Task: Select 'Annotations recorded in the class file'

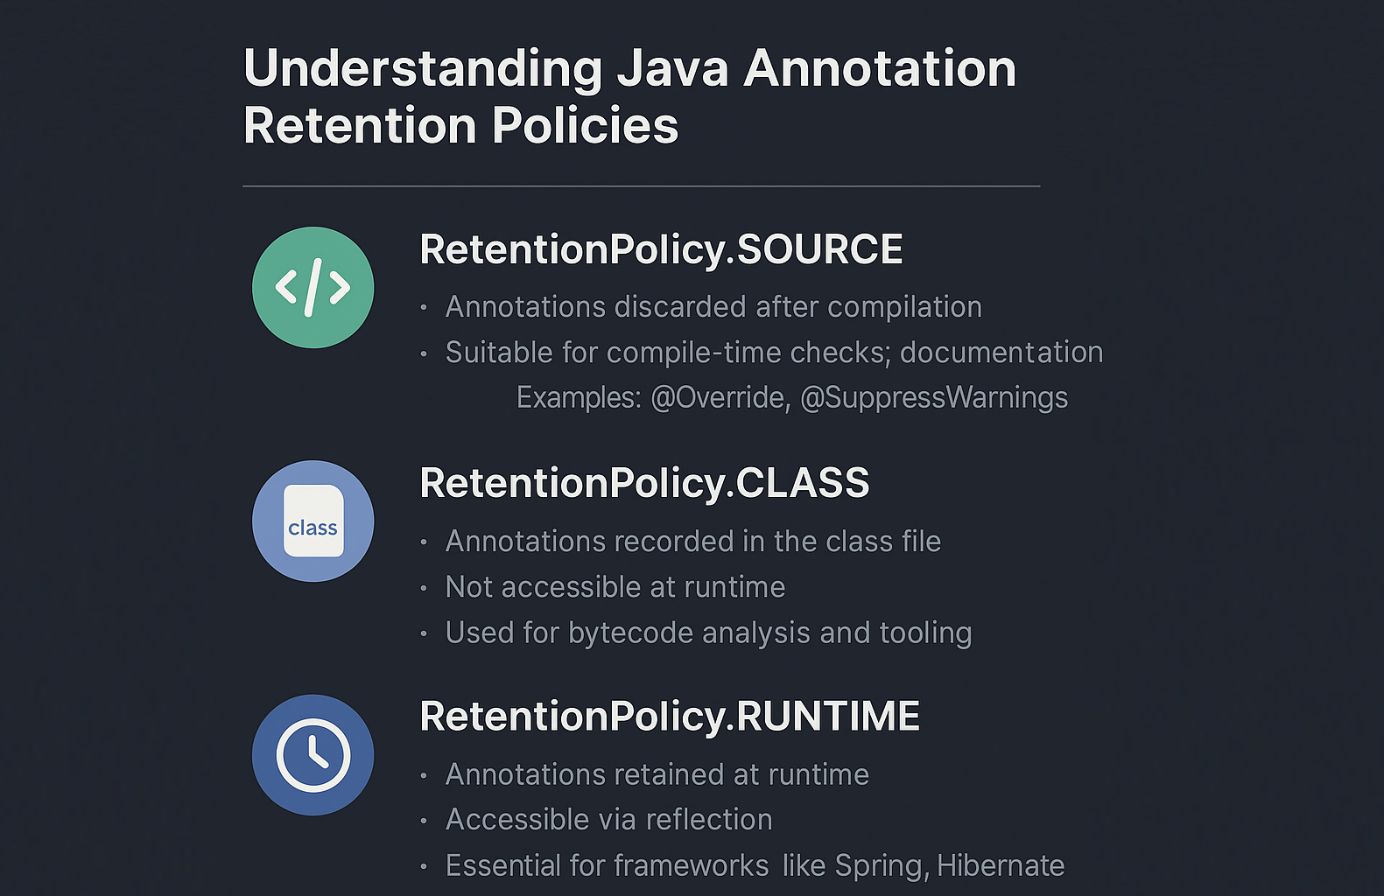Action: (692, 542)
